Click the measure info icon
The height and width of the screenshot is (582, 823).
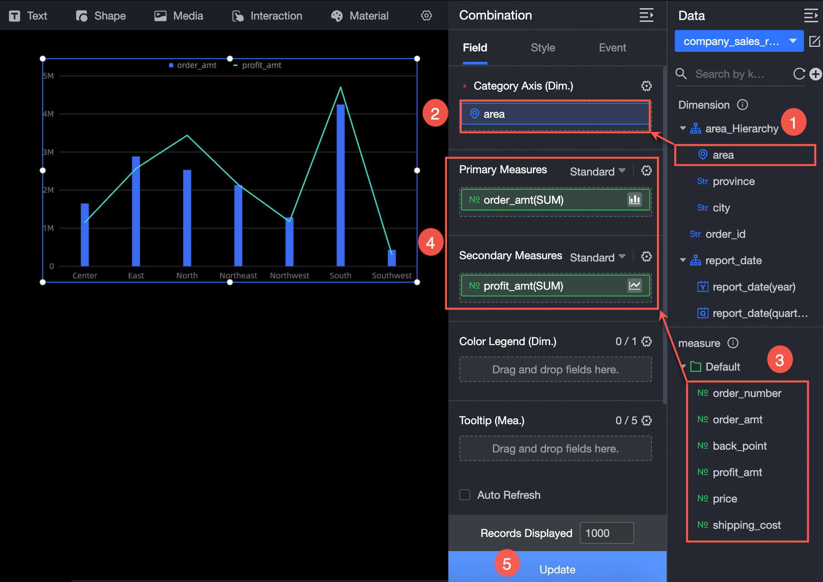(x=733, y=343)
